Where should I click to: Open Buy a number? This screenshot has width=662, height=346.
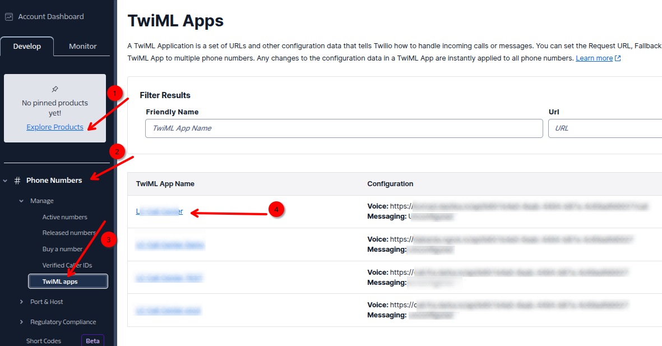pyautogui.click(x=61, y=248)
